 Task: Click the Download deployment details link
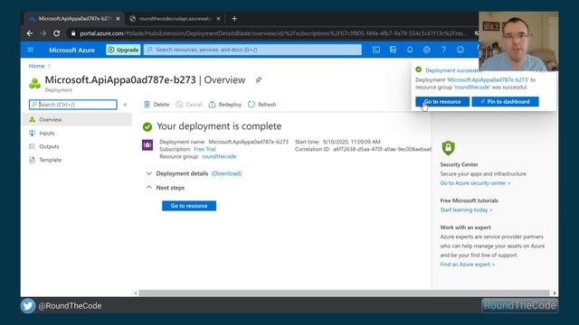click(226, 173)
